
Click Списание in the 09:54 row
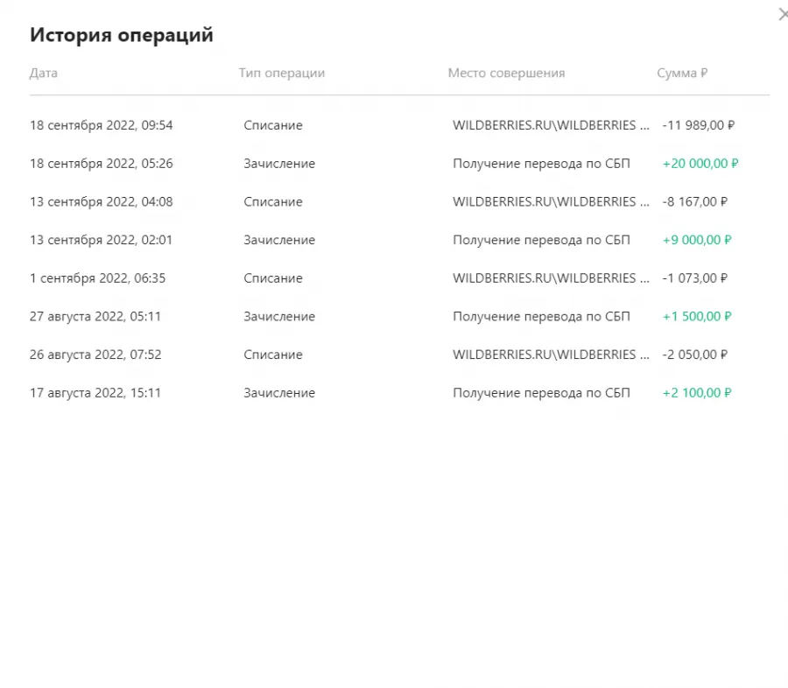(273, 125)
